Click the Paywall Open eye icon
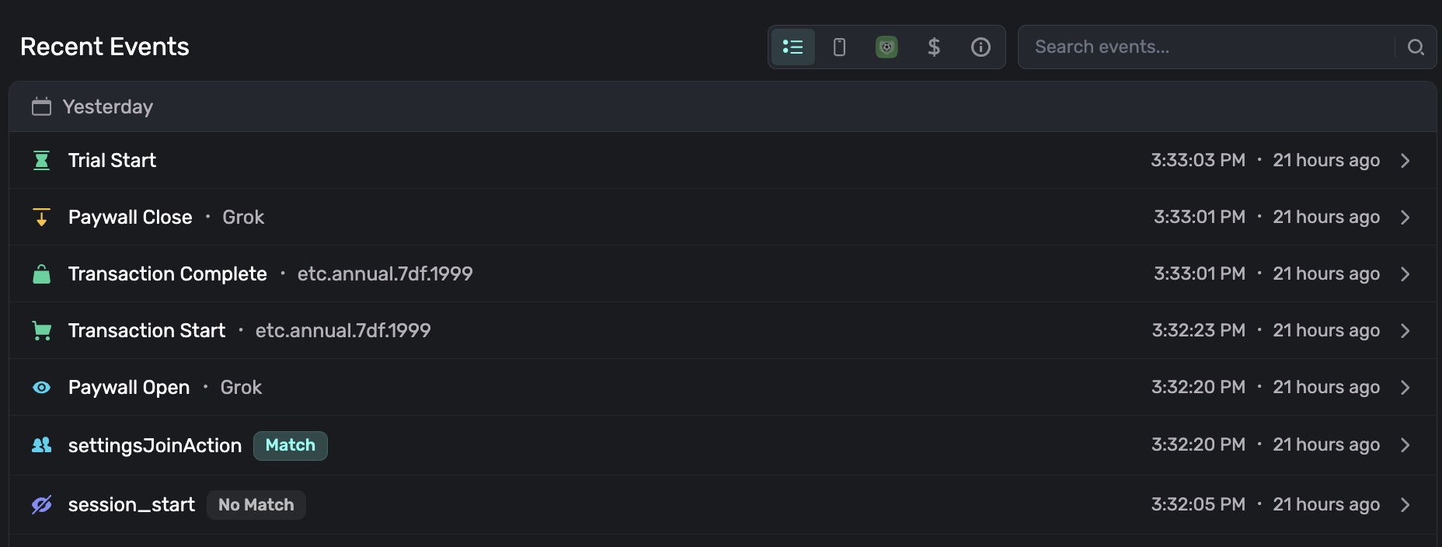The height and width of the screenshot is (547, 1442). click(x=42, y=388)
